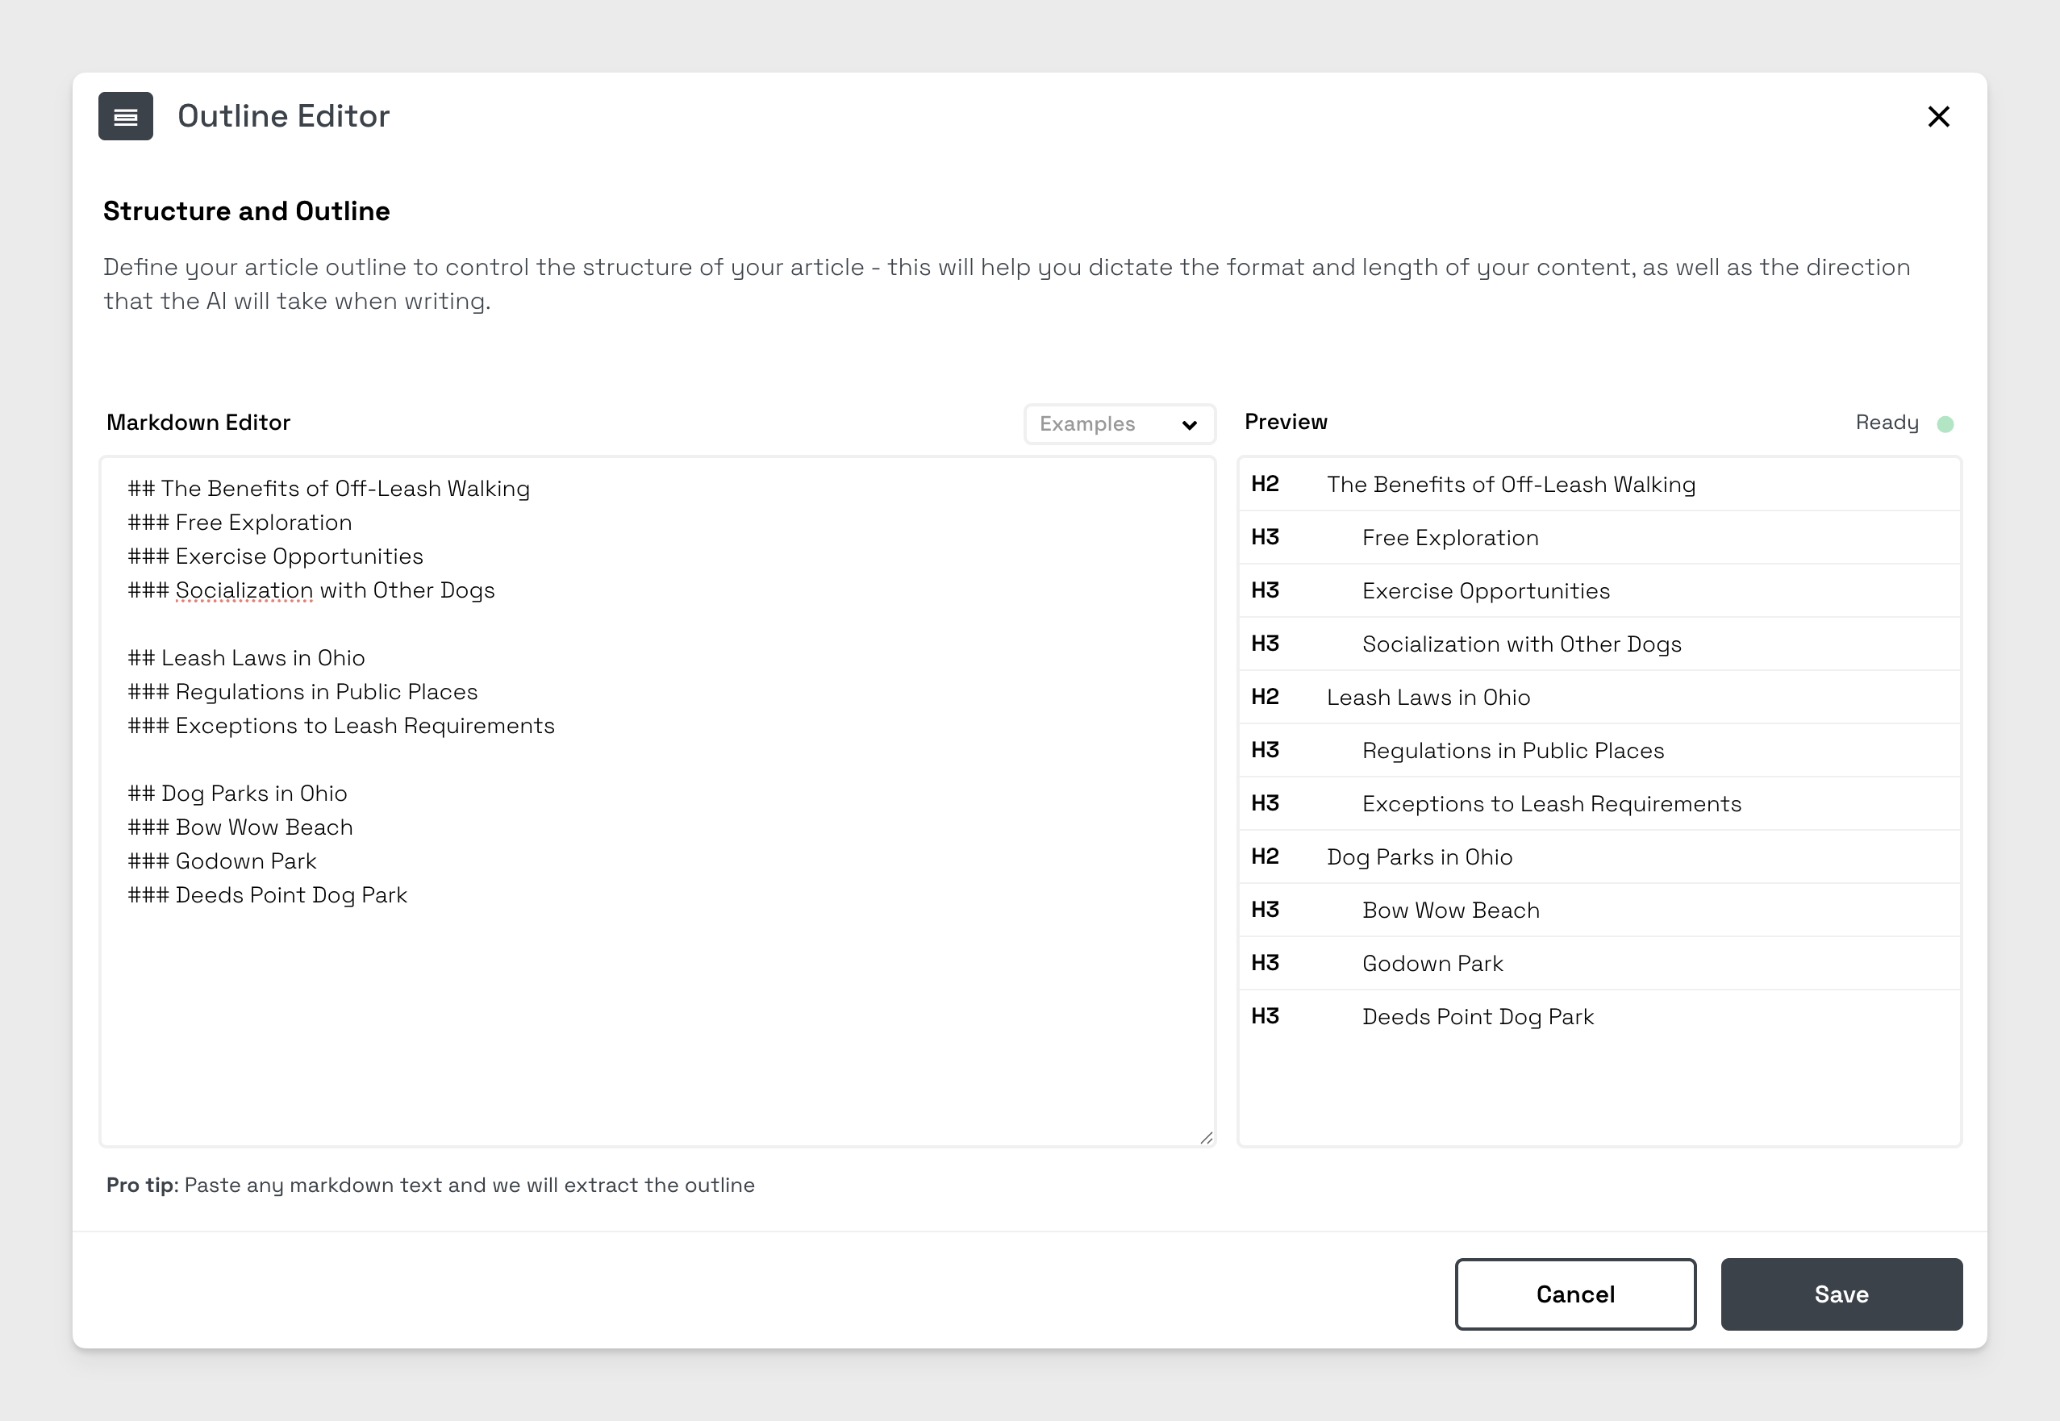Click H3 tag beside Godown Park
Screen dimensions: 2060x1421
point(1264,964)
